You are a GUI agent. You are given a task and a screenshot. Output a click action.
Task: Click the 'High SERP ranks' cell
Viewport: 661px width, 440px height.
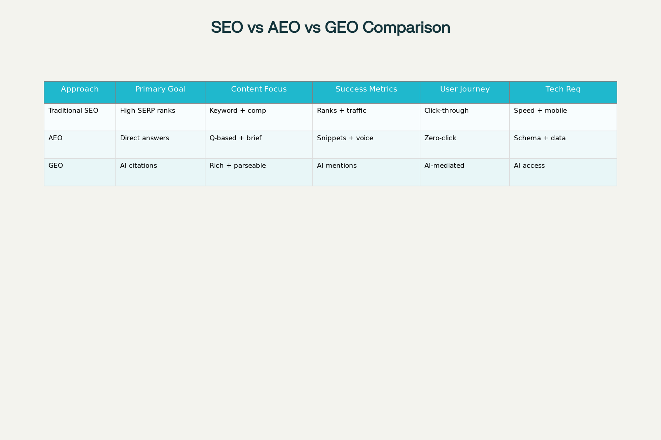[x=148, y=111]
